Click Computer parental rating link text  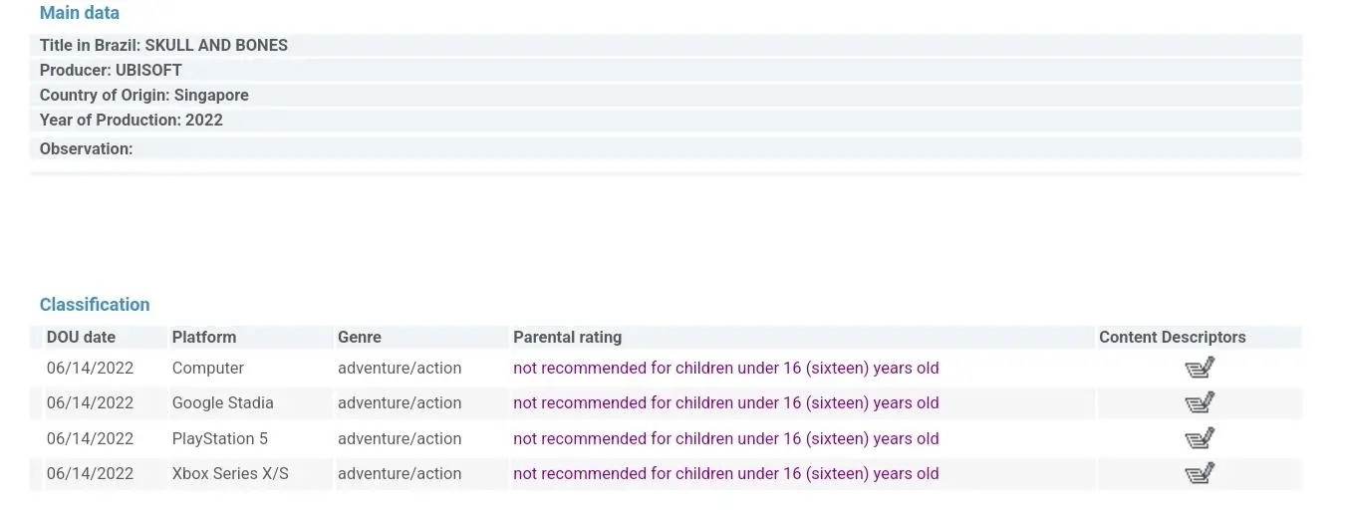pos(725,369)
